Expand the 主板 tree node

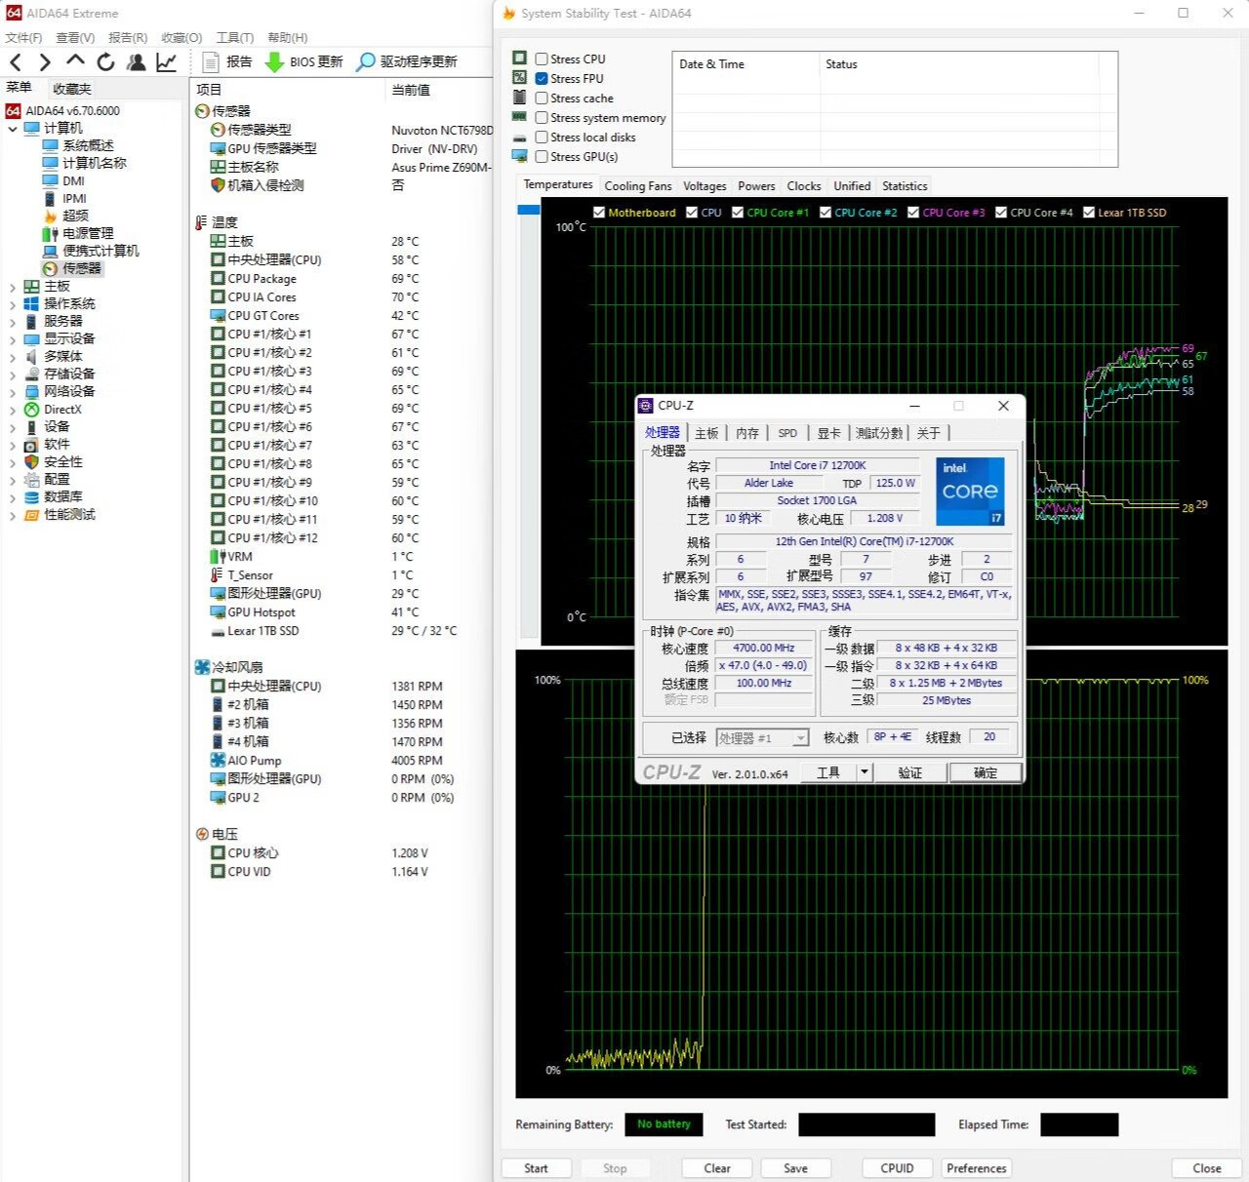click(x=13, y=287)
